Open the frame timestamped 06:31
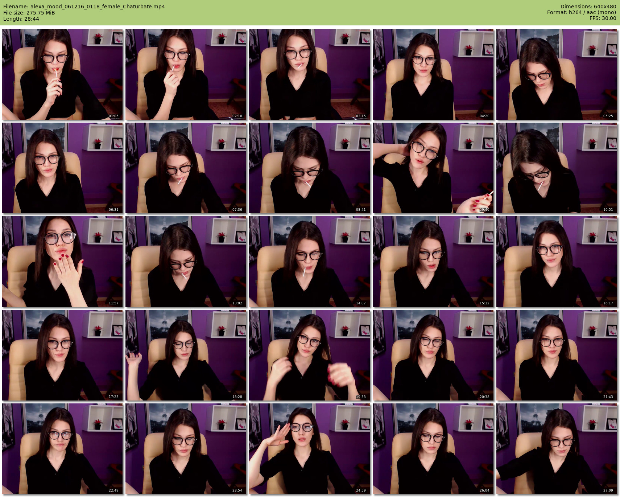Screen dimensions: 620x497 coord(62,168)
